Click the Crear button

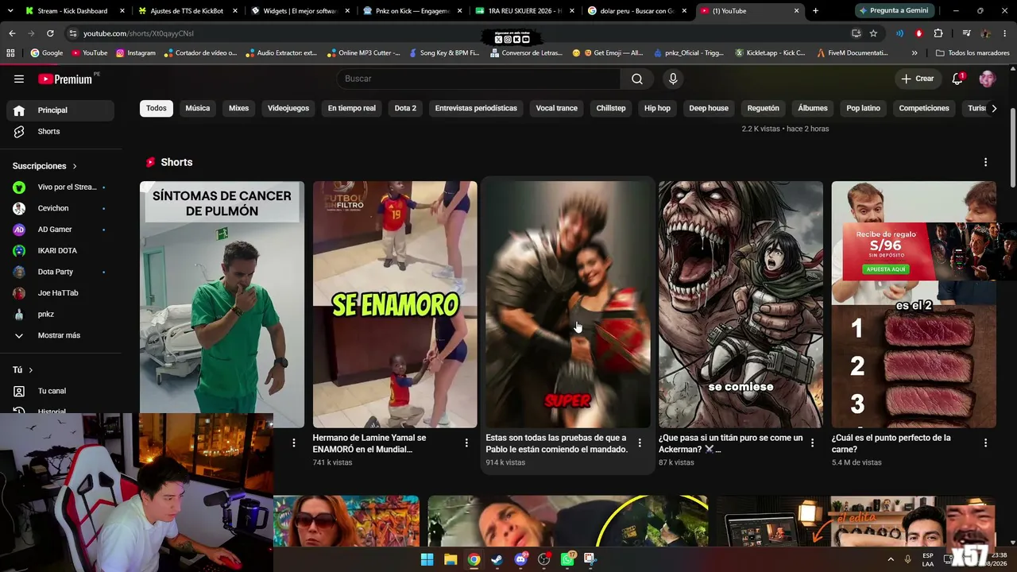[917, 79]
